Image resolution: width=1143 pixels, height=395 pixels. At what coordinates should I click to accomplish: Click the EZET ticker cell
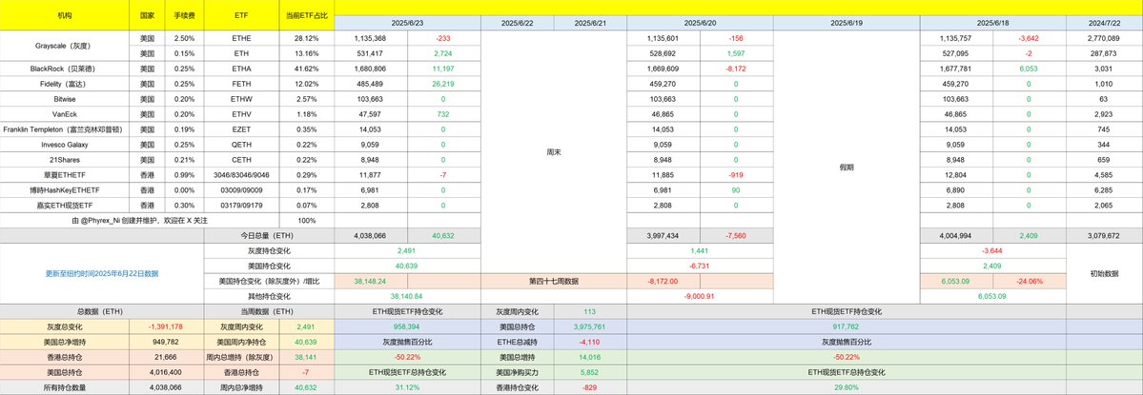(242, 129)
